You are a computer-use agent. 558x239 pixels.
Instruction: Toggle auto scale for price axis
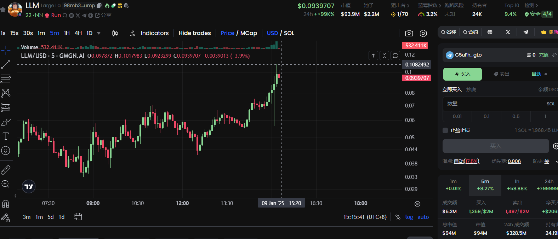point(423,217)
